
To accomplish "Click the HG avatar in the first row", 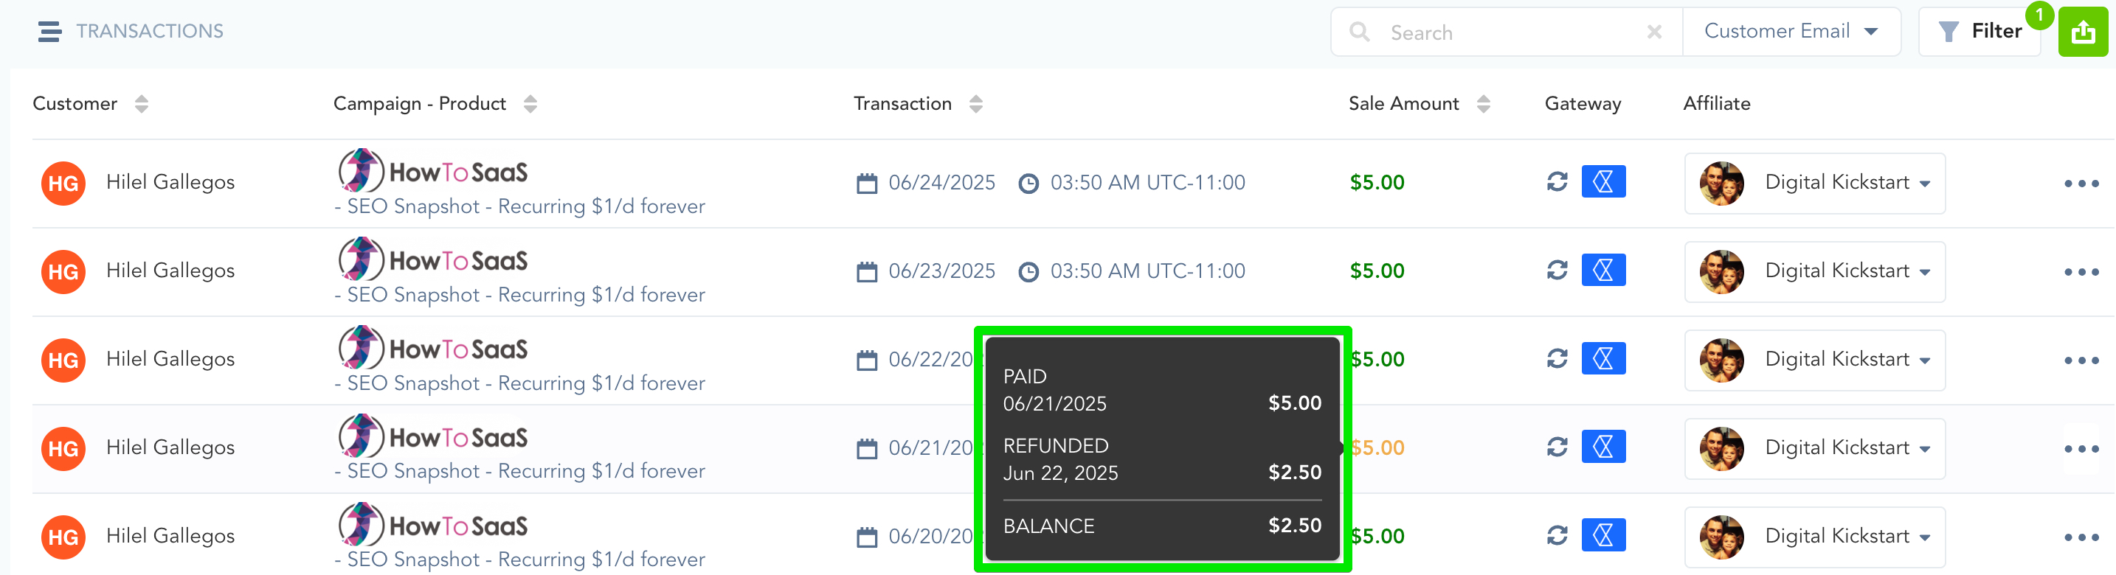I will 63,183.
